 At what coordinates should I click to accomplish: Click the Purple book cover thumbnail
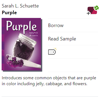pos(22,45)
